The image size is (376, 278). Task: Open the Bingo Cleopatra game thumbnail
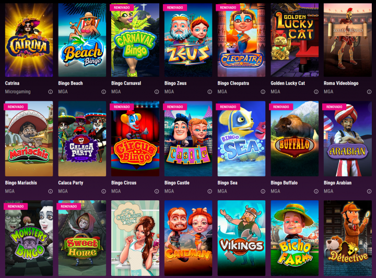(x=241, y=40)
